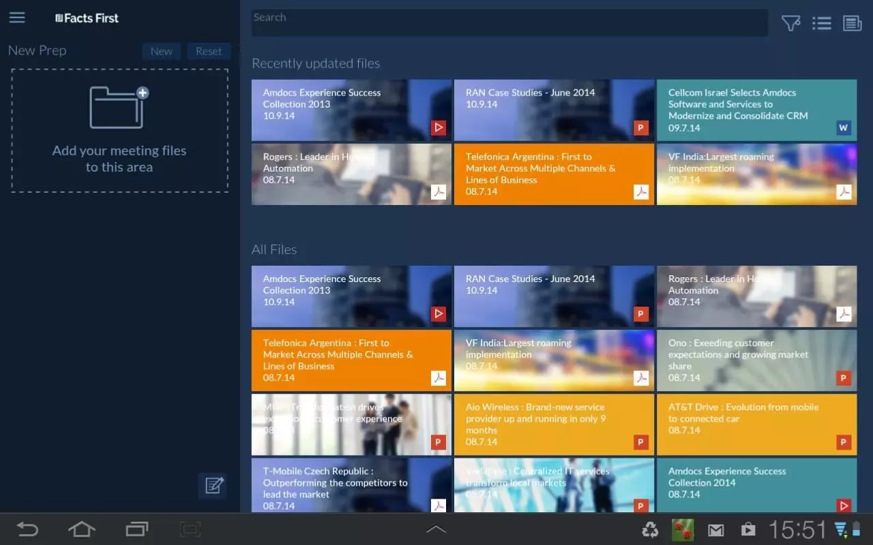Open RAN Case Studies in All Files
The image size is (873, 545).
pos(554,296)
